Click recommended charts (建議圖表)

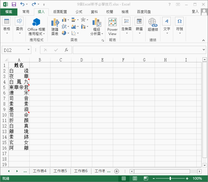click(55, 26)
